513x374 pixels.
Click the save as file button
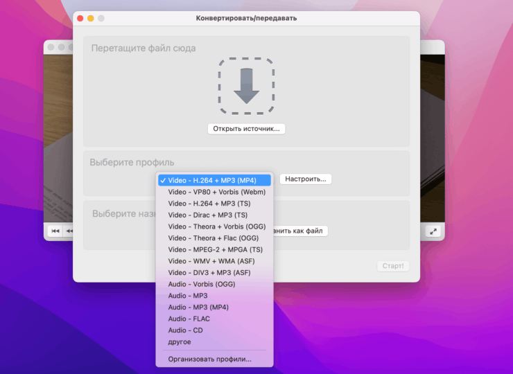coord(300,231)
